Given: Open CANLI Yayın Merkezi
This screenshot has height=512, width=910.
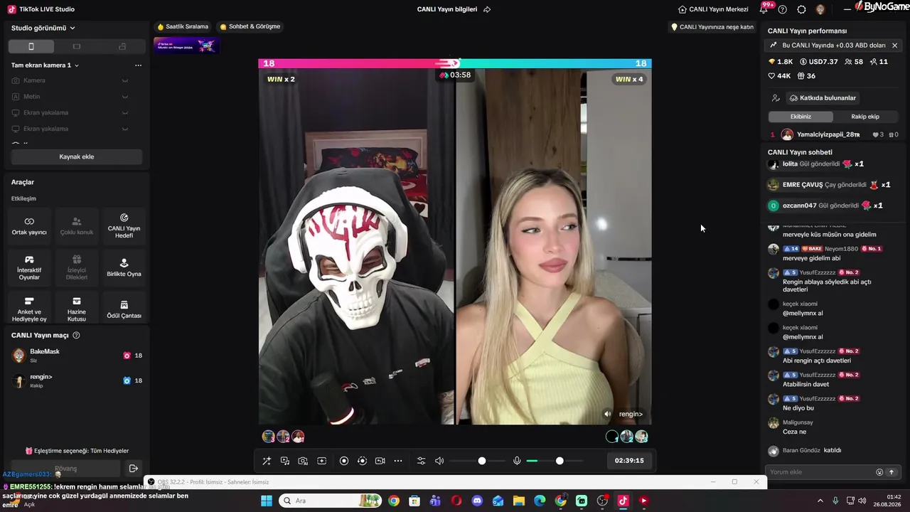Looking at the screenshot, I should coord(713,9).
